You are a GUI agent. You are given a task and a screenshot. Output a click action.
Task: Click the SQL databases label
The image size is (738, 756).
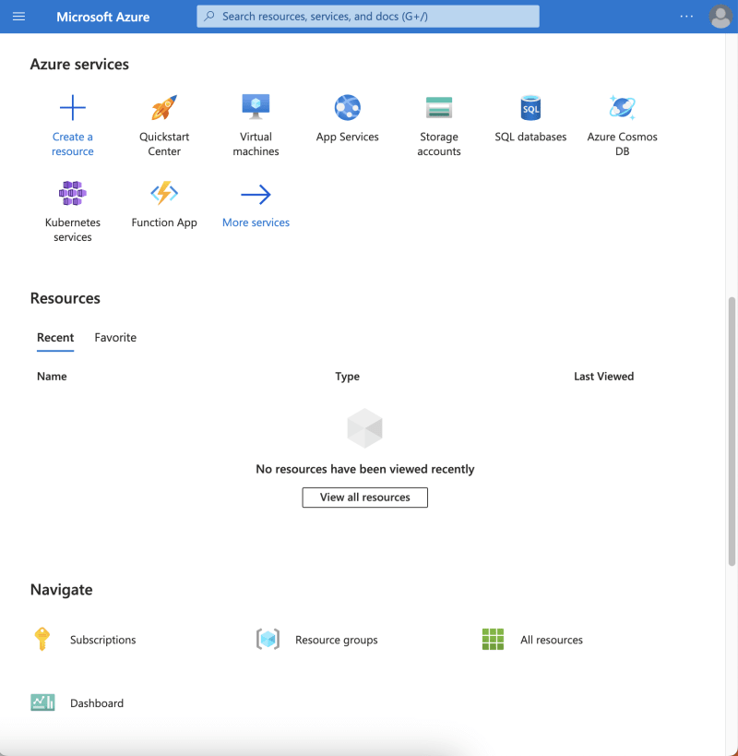[530, 137]
